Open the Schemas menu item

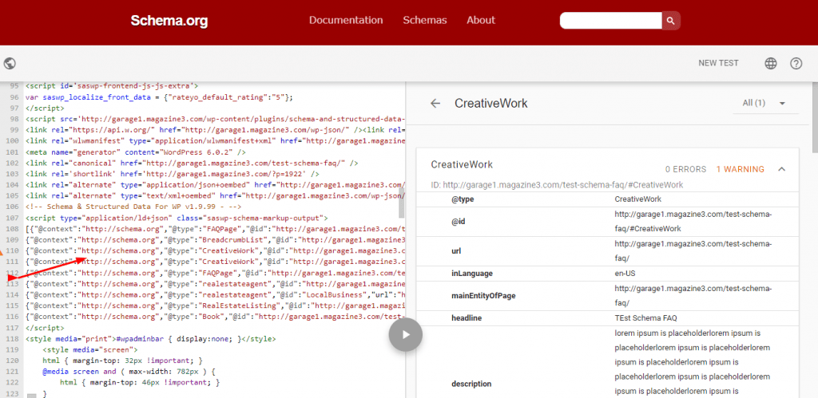[x=425, y=20]
